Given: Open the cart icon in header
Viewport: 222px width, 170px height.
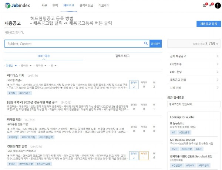Looking at the screenshot, I should 211,5.
